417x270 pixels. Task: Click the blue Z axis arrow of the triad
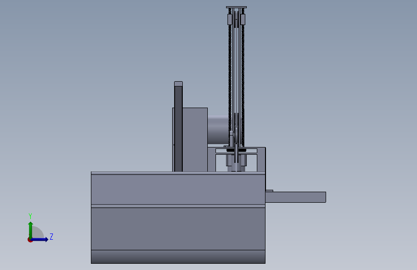coord(40,239)
